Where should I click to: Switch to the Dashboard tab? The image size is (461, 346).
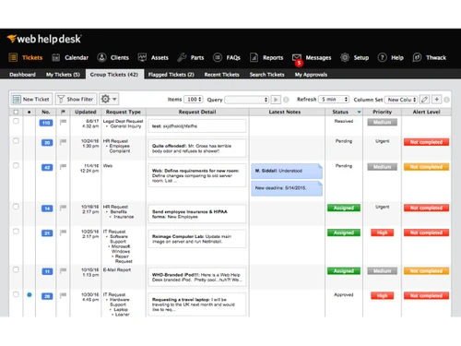coord(22,75)
